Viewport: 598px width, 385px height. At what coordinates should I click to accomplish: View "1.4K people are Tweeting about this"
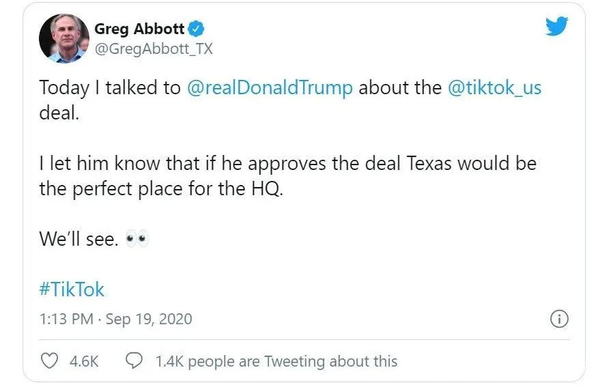point(276,360)
